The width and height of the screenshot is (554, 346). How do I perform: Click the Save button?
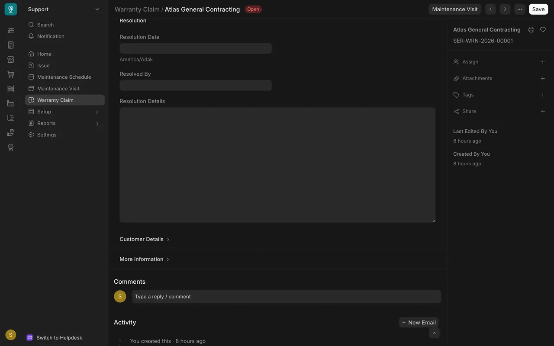click(538, 9)
